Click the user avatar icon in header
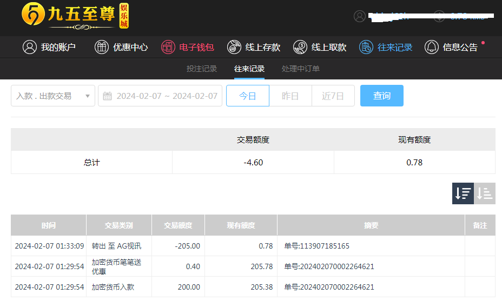Screen dimensions: 502x301 point(360,16)
